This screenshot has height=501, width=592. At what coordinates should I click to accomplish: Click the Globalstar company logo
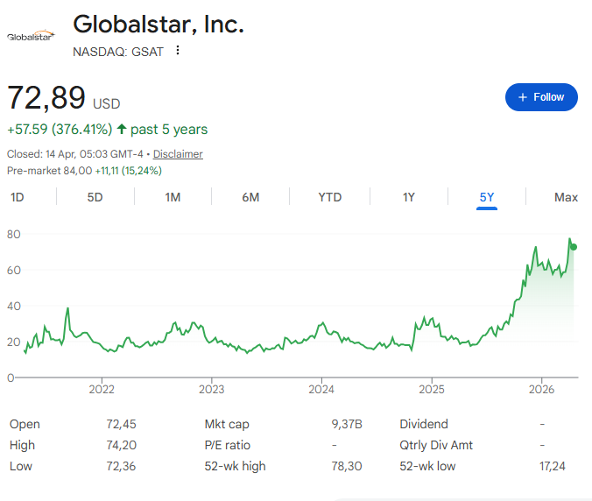pyautogui.click(x=31, y=36)
